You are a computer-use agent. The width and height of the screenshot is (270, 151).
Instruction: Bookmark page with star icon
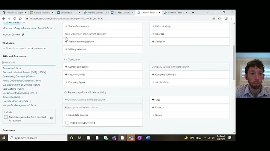pyautogui.click(x=219, y=19)
